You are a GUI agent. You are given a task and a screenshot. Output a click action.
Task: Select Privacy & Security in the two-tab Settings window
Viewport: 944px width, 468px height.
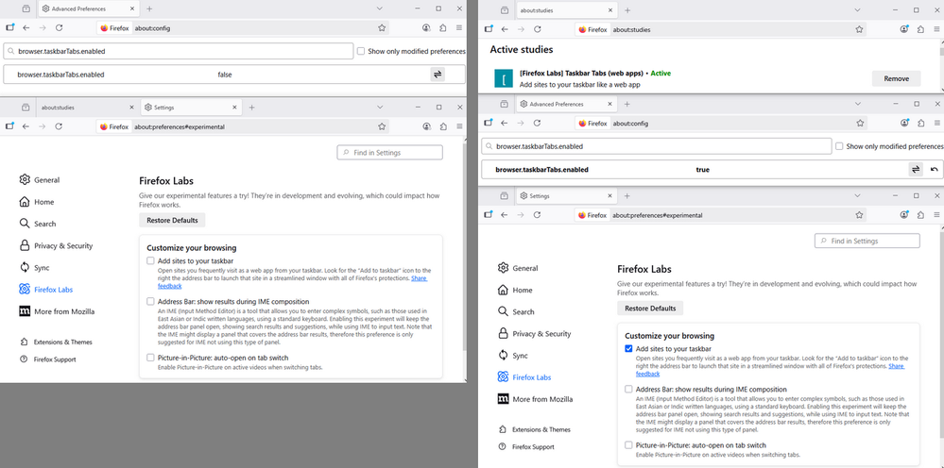(63, 245)
